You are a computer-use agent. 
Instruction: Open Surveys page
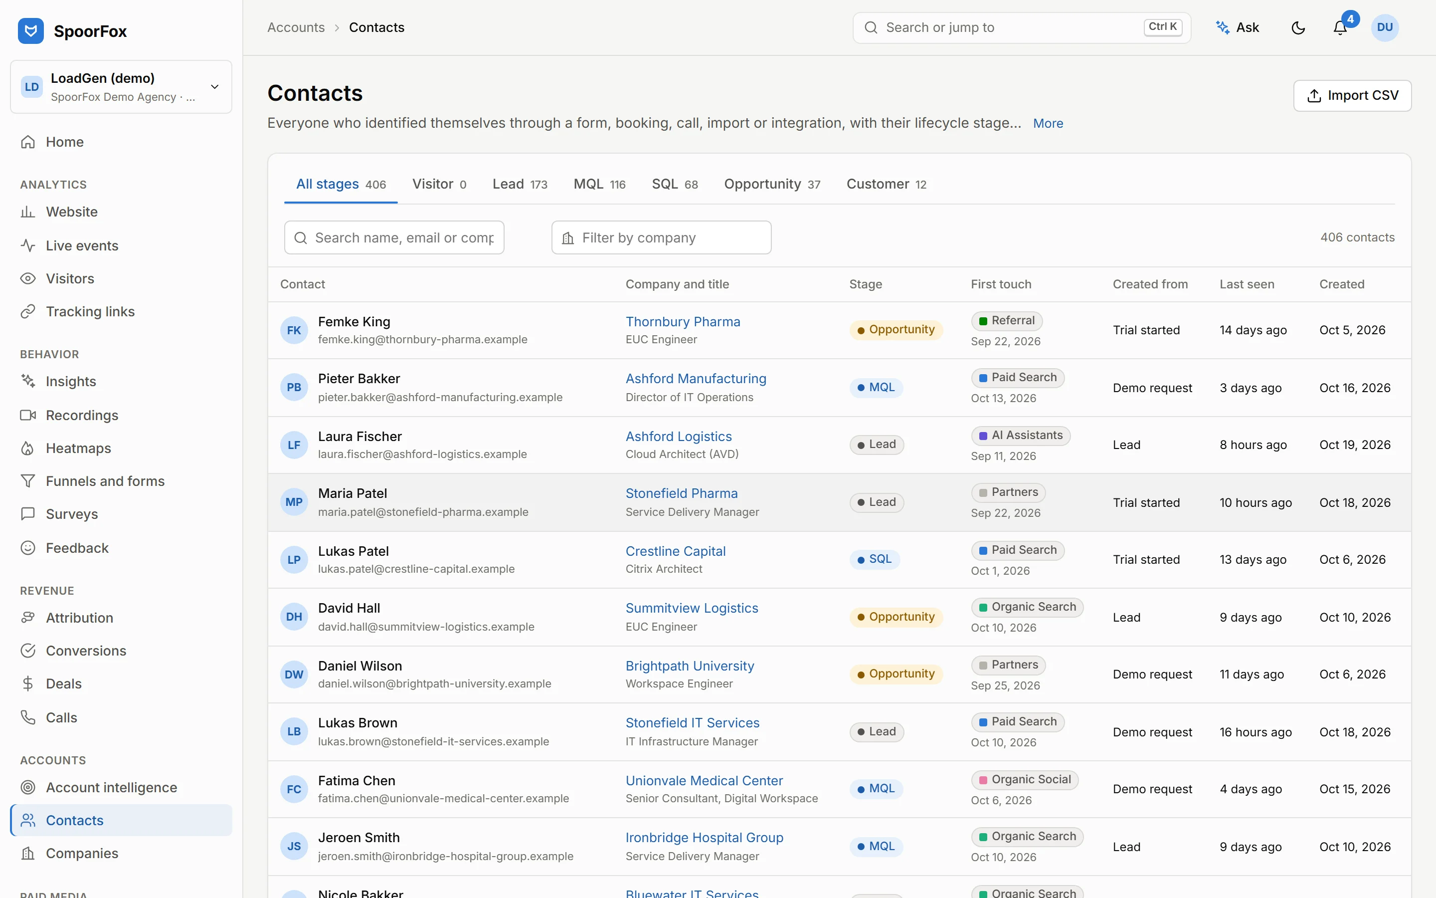[121, 514]
